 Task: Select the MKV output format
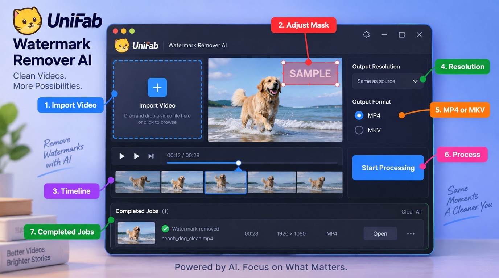click(359, 130)
